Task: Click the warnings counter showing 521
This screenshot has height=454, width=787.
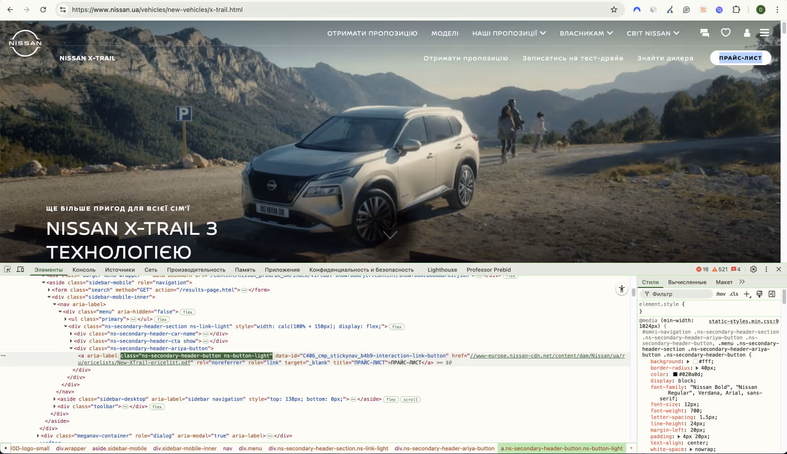Action: [x=720, y=269]
